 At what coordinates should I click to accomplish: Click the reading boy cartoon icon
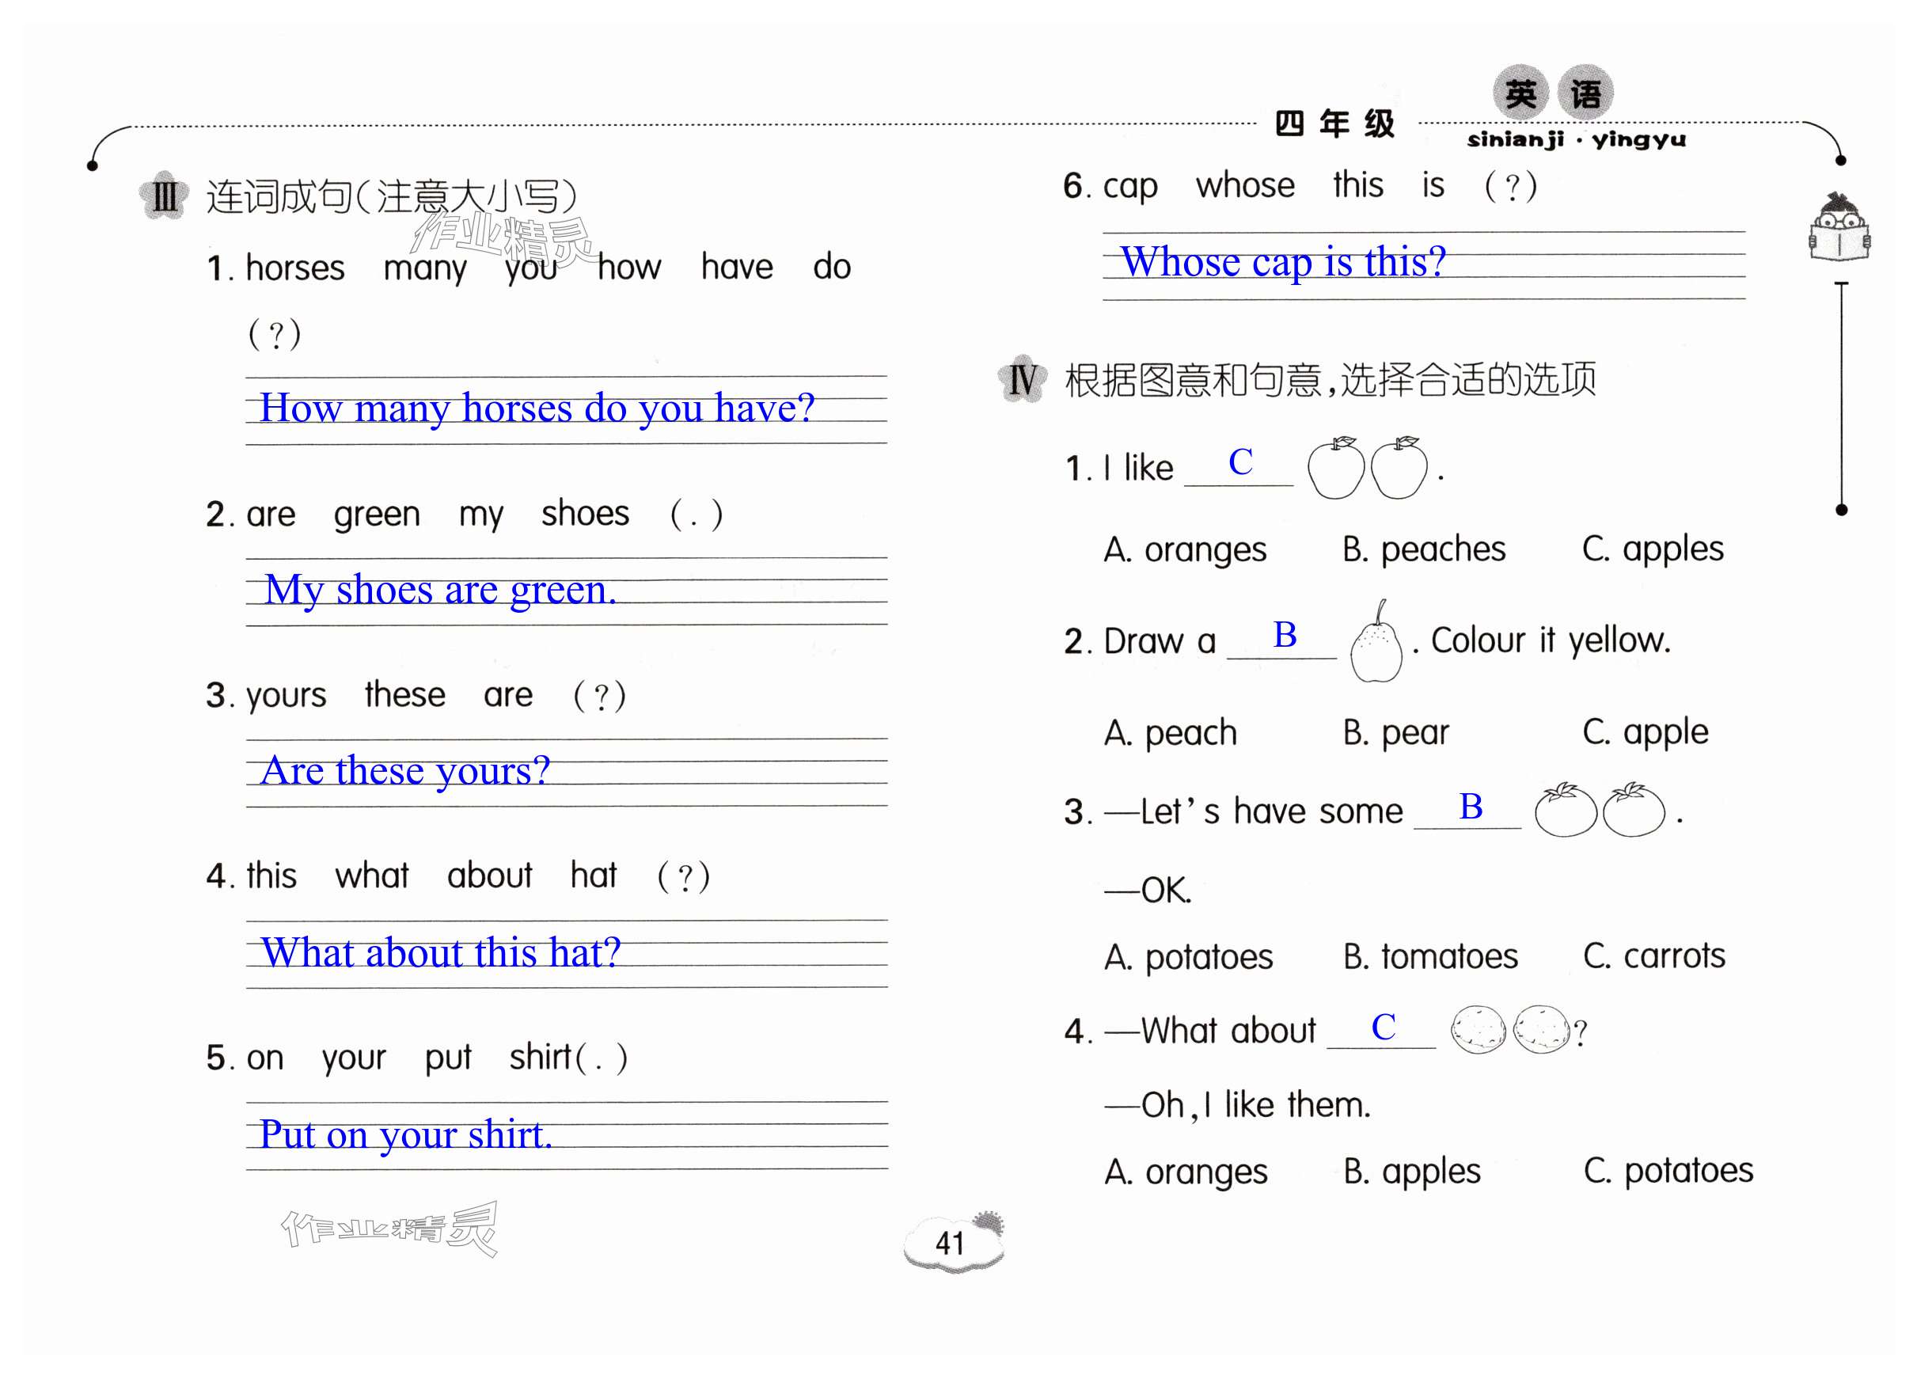tap(1839, 228)
